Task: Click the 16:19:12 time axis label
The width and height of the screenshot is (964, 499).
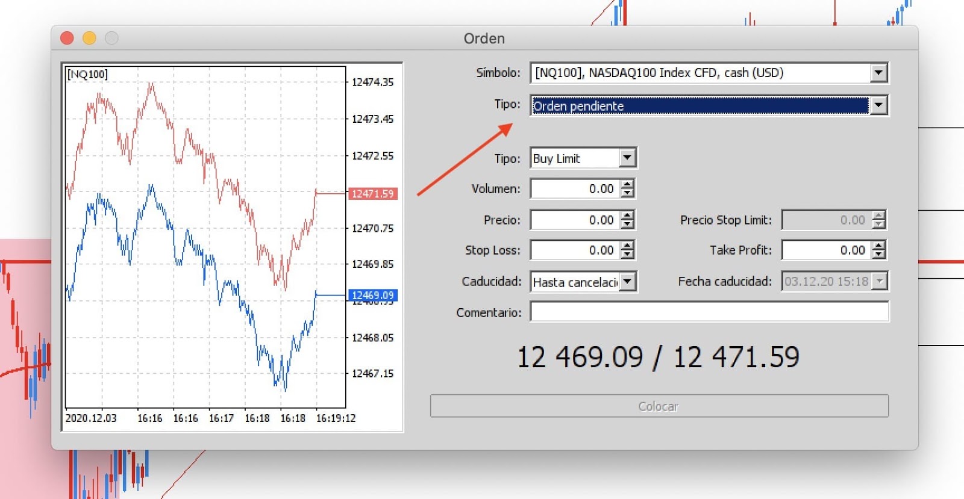Action: 336,418
